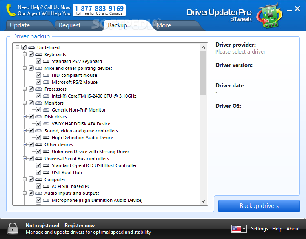This screenshot has width=306, height=239.
Task: Toggle the ACPI x86-based PC checkbox
Action: tap(39, 186)
